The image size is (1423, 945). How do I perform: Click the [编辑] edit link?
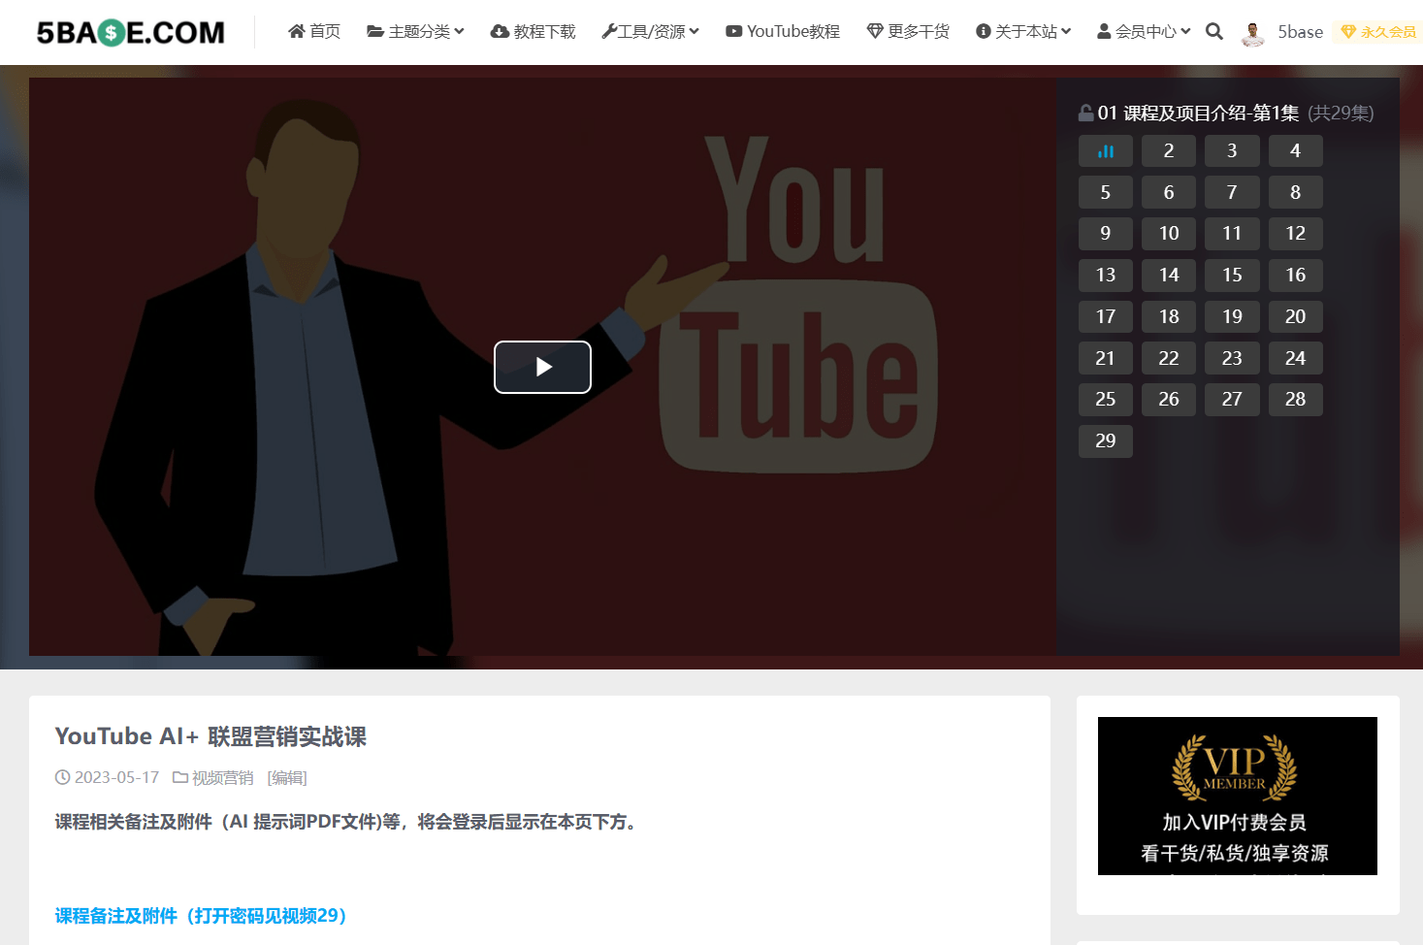click(287, 778)
